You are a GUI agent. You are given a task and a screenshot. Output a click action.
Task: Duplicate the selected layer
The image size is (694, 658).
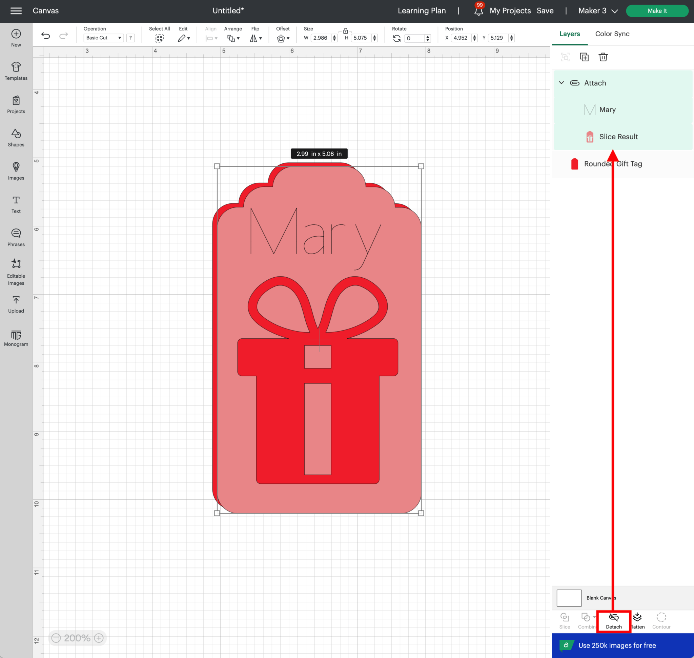[584, 57]
